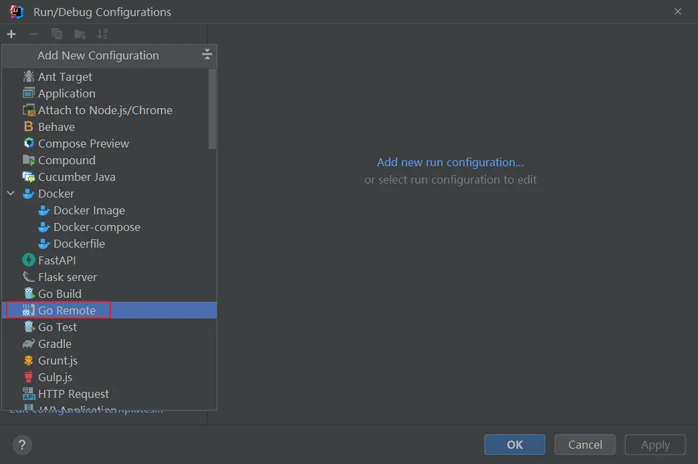698x464 pixels.
Task: Click the green FastAPI lightning icon
Action: (x=29, y=260)
